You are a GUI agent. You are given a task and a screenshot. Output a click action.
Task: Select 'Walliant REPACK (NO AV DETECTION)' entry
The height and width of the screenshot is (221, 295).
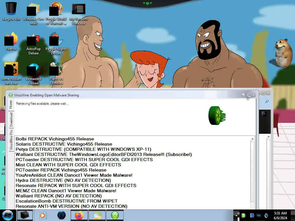point(59,196)
